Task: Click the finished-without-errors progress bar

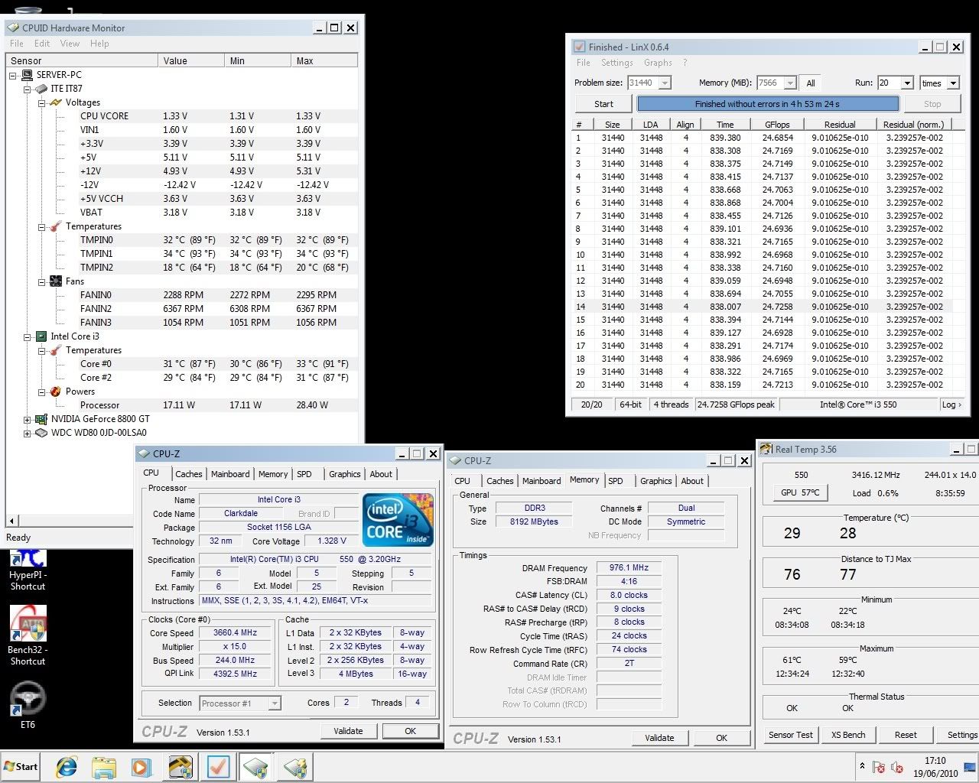Action: click(767, 104)
